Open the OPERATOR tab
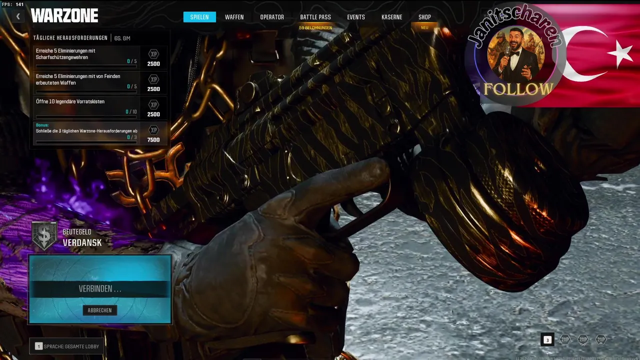This screenshot has width=640, height=360. (272, 17)
